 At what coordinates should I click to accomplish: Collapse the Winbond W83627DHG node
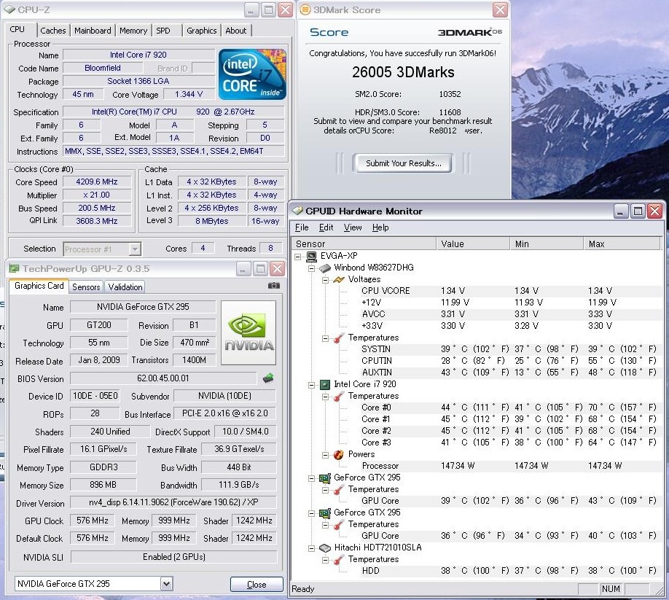click(311, 268)
